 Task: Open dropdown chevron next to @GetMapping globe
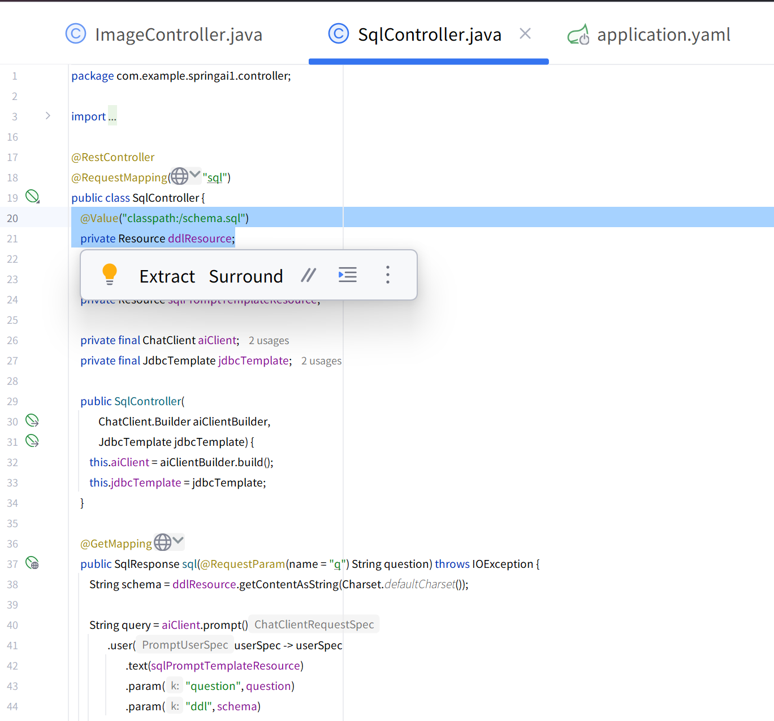(178, 540)
